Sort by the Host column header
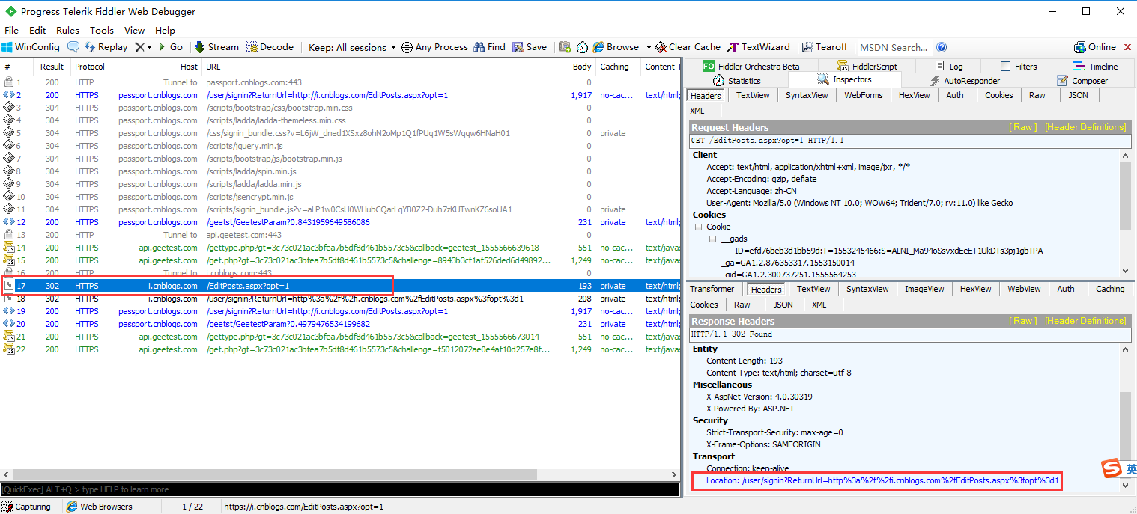 [157, 67]
